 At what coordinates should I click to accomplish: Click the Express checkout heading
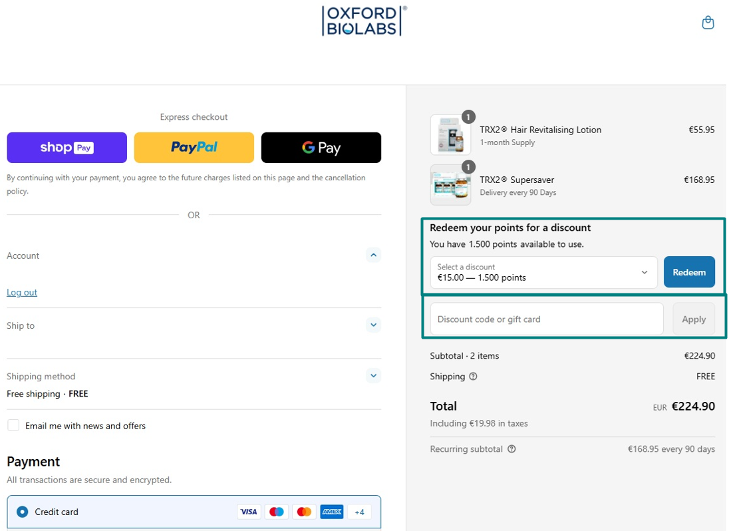pos(194,117)
